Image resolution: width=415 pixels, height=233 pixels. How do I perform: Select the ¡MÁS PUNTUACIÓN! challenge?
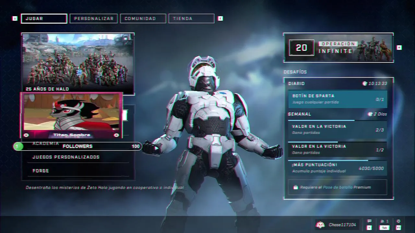(x=338, y=168)
